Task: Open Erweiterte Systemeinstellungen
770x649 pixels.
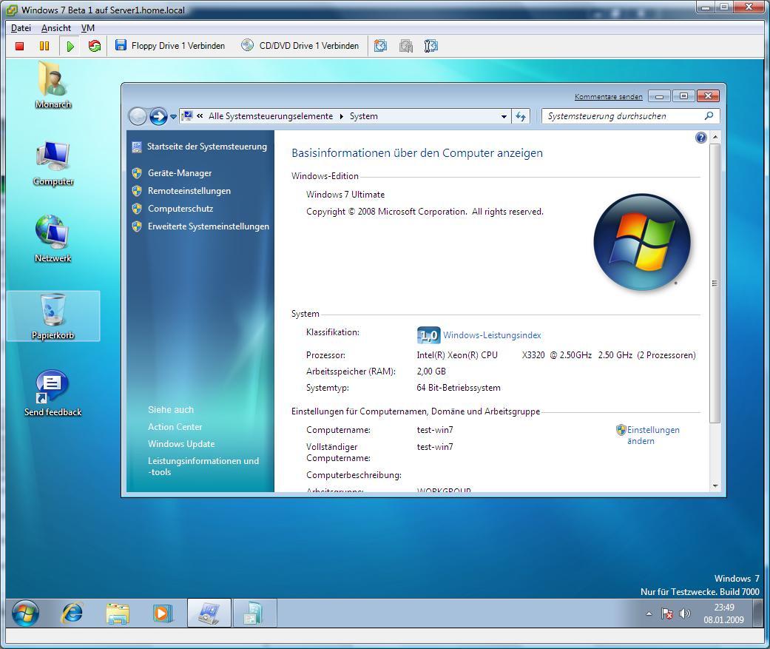Action: [208, 226]
